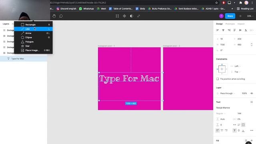Select the Hand tool in the toolbar
The height and width of the screenshot is (144, 256).
pyautogui.click(x=54, y=16)
